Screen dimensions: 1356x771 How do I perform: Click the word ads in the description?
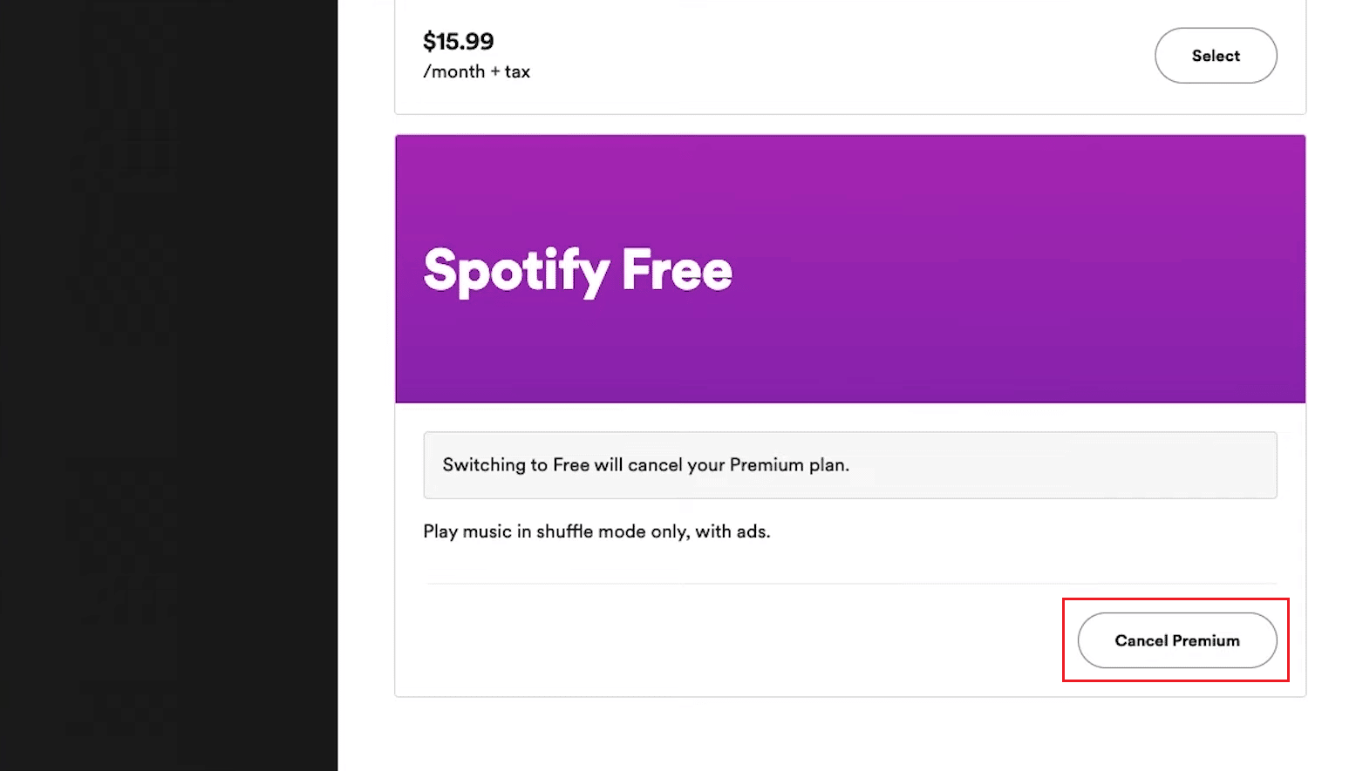[x=752, y=531]
